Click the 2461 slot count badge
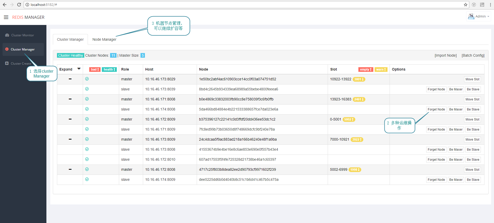This screenshot has height=223, width=494. click(x=359, y=99)
